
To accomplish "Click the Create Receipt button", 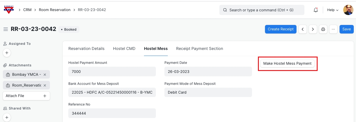I will (281, 29).
